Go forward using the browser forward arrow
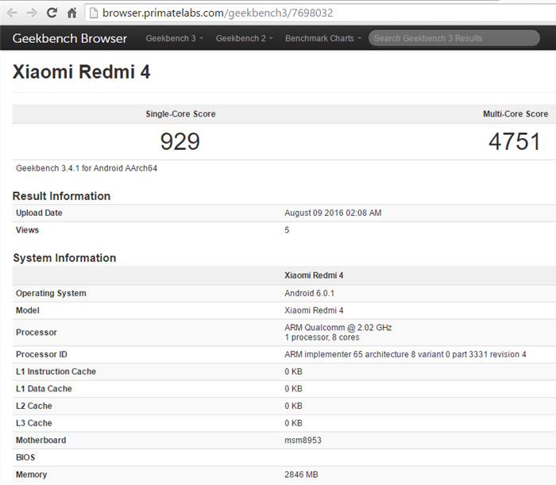The image size is (556, 485). point(32,13)
